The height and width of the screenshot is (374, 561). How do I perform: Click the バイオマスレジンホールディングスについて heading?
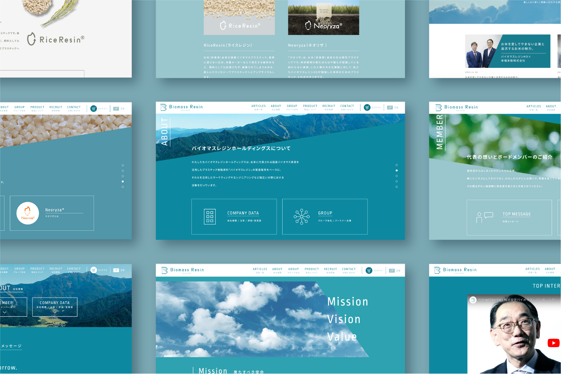[x=241, y=148]
